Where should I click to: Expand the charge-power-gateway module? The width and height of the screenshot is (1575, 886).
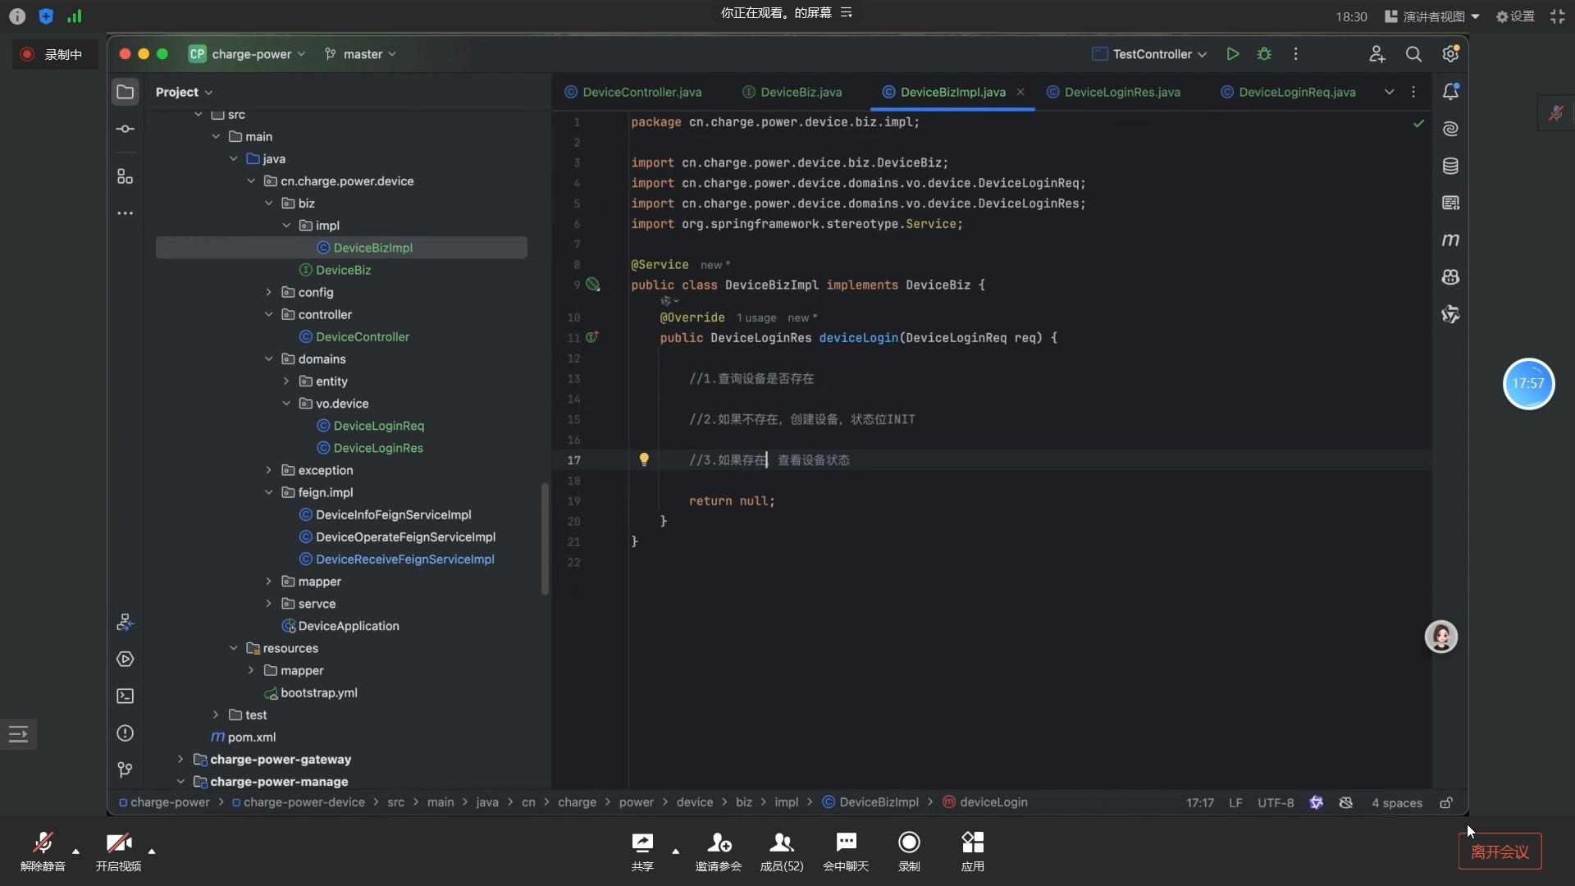(180, 760)
